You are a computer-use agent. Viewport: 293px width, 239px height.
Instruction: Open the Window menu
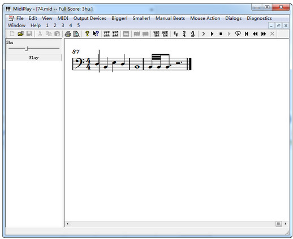coord(16,25)
